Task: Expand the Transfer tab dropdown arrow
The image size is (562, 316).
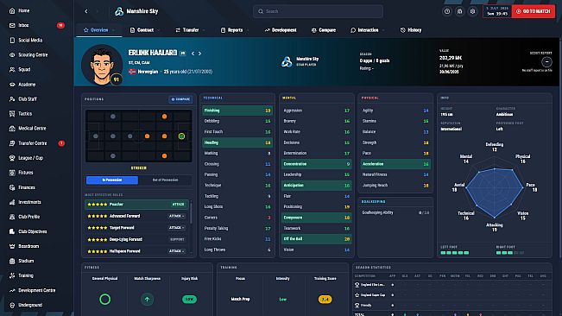Action: [204, 30]
